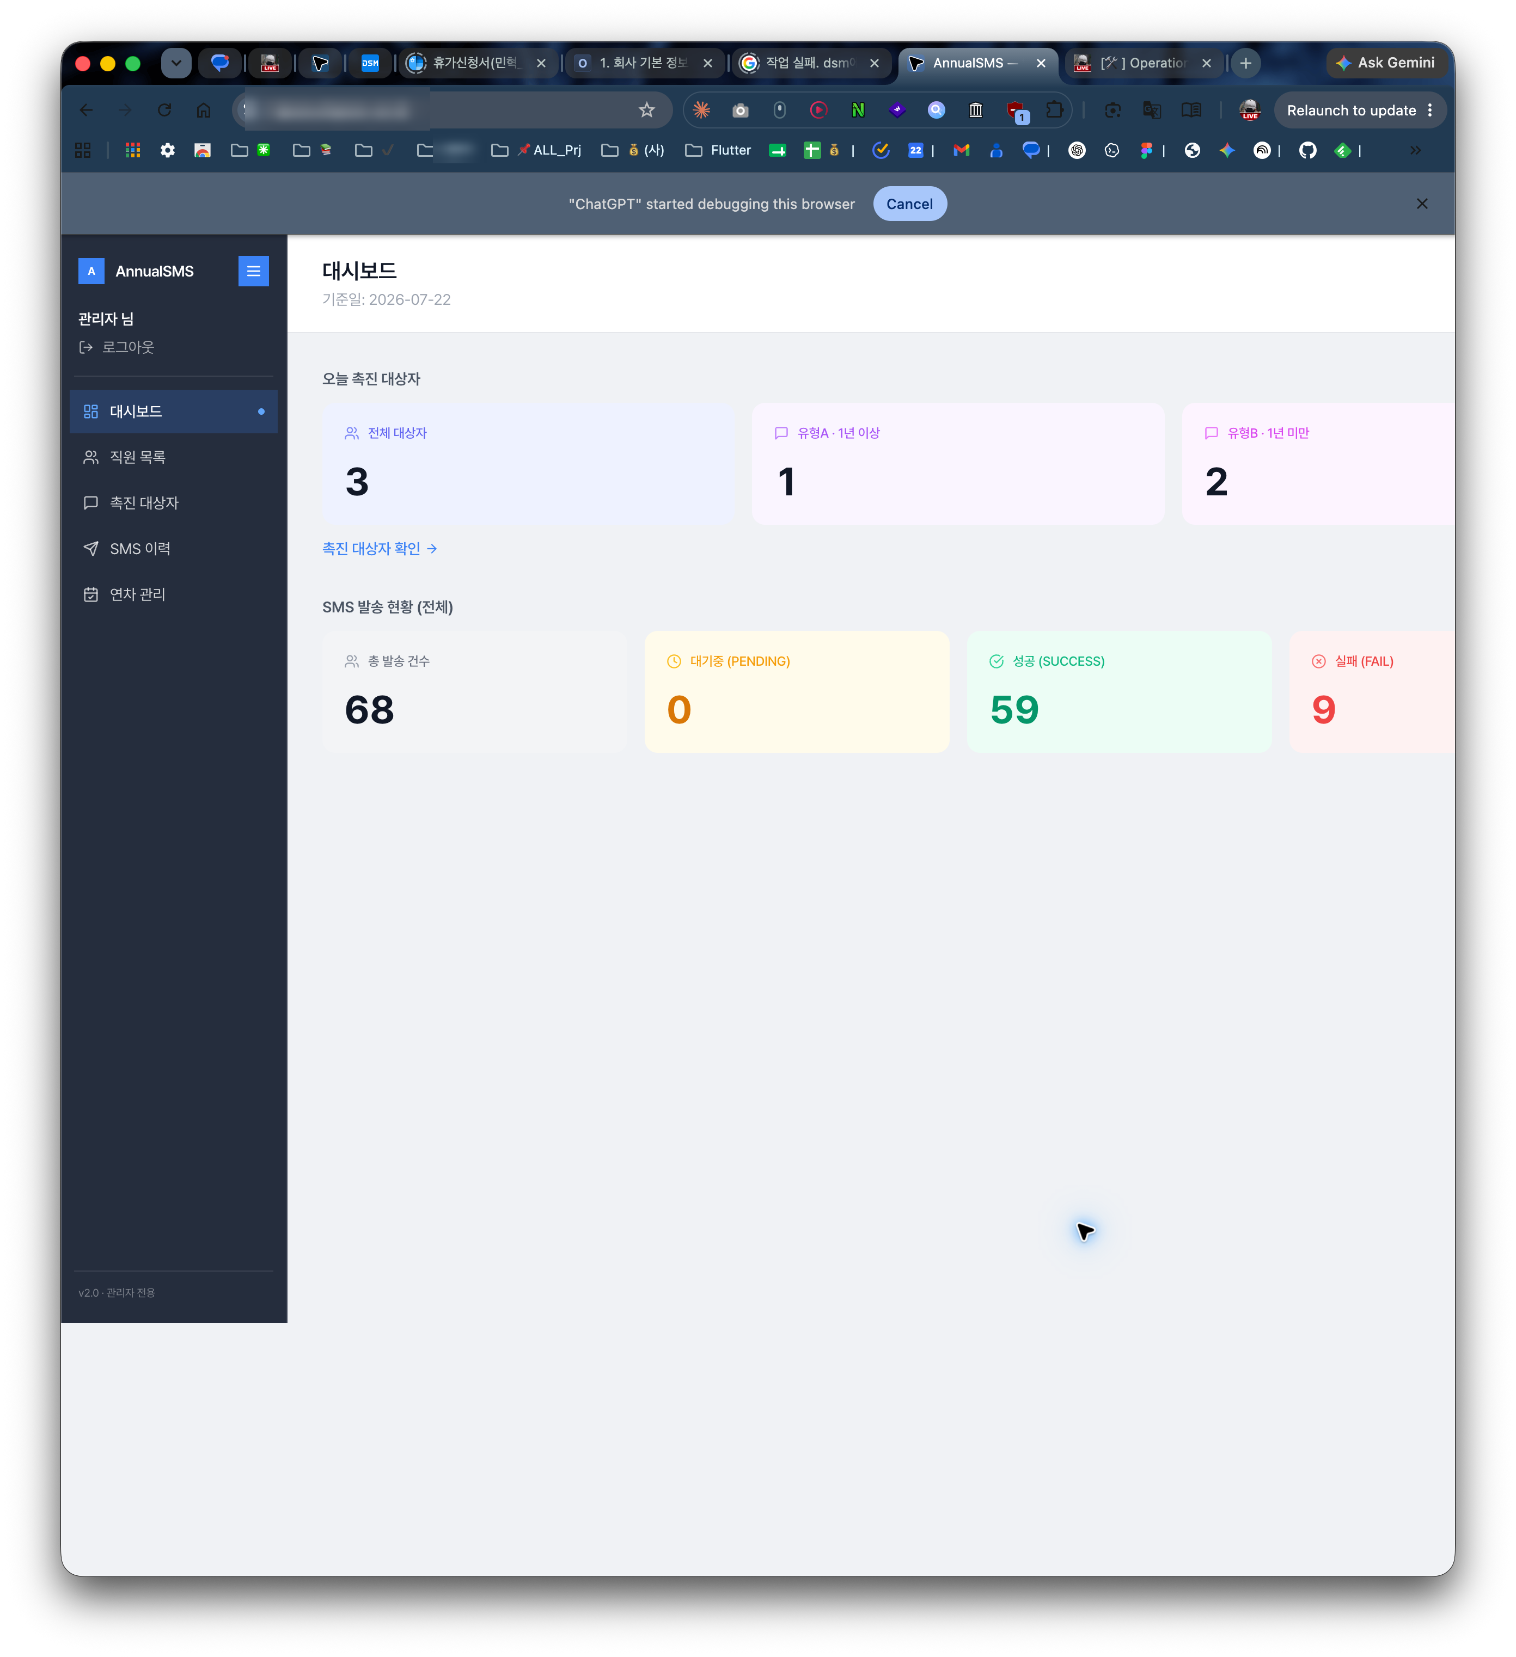
Task: Bookmark this page with the star icon
Action: (647, 110)
